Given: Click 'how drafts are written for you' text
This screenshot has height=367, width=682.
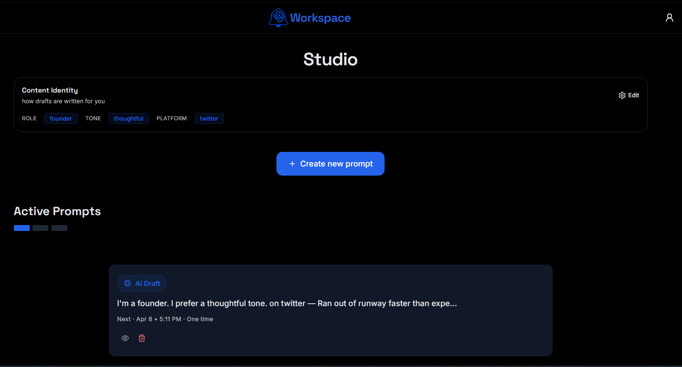Looking at the screenshot, I should [63, 101].
